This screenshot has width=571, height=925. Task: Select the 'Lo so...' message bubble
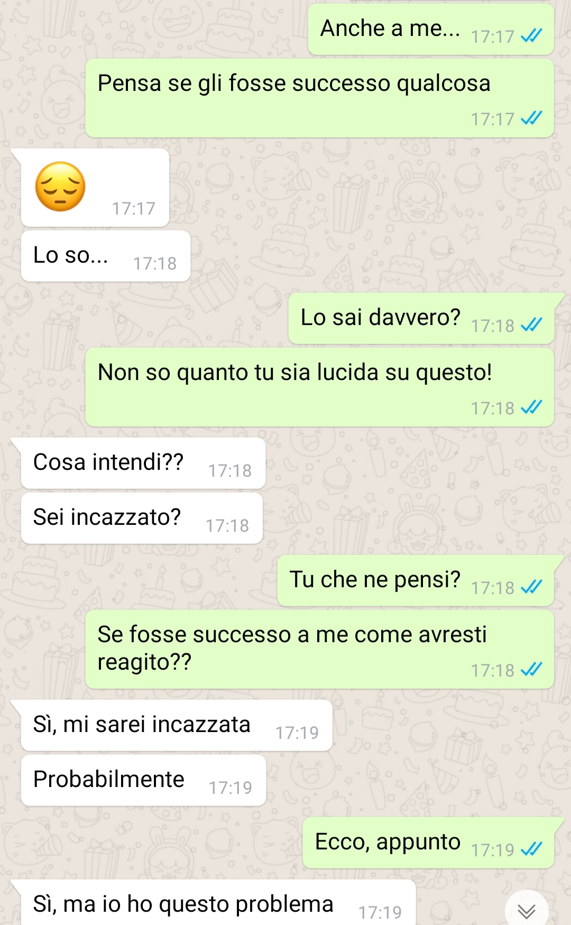coord(106,256)
